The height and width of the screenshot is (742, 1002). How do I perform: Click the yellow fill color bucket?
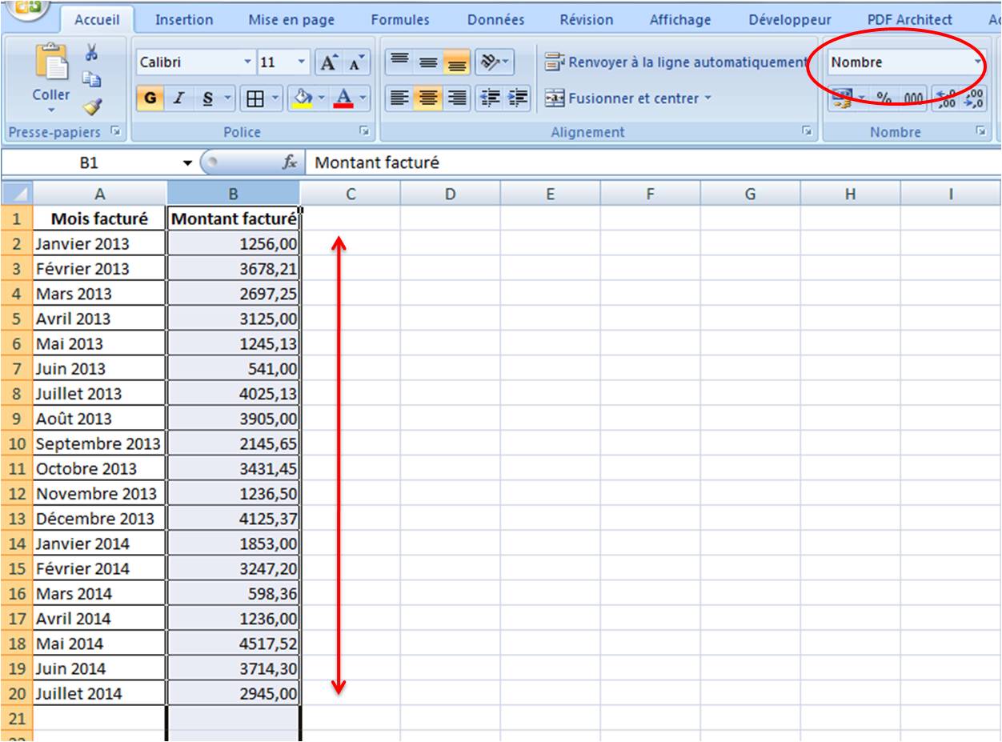pos(303,98)
